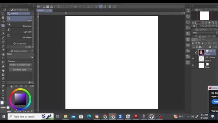
Task: Open the Selectable object dropdown
Action: 20,70
